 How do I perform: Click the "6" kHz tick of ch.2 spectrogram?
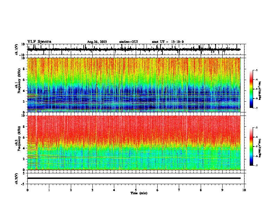coord(24,137)
